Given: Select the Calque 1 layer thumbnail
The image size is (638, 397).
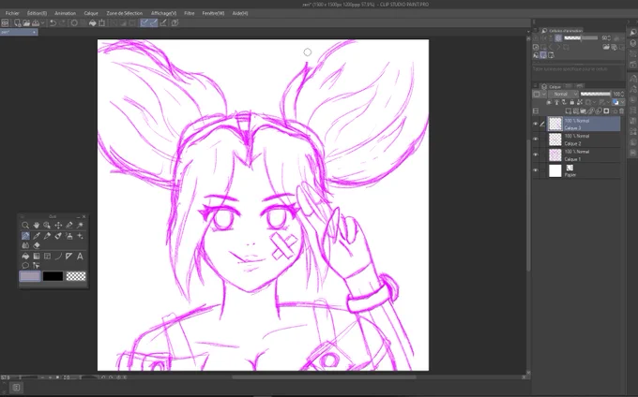Looking at the screenshot, I should [555, 154].
